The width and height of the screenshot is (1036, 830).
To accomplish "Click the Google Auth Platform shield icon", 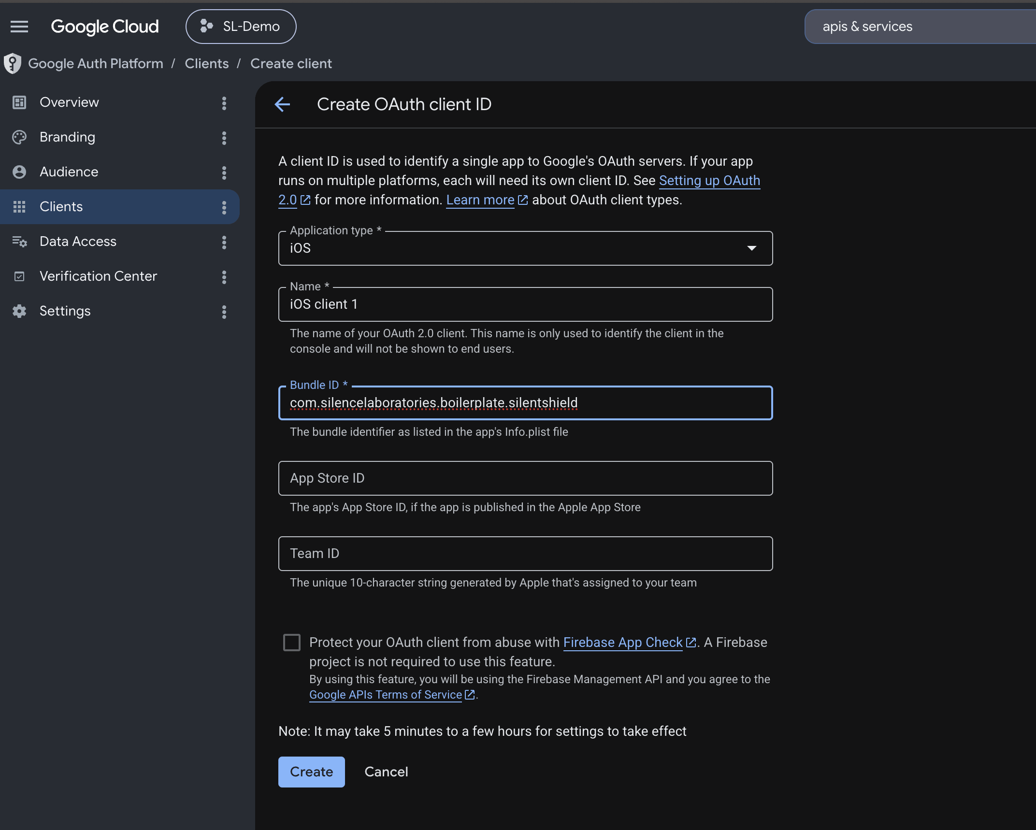I will point(13,63).
